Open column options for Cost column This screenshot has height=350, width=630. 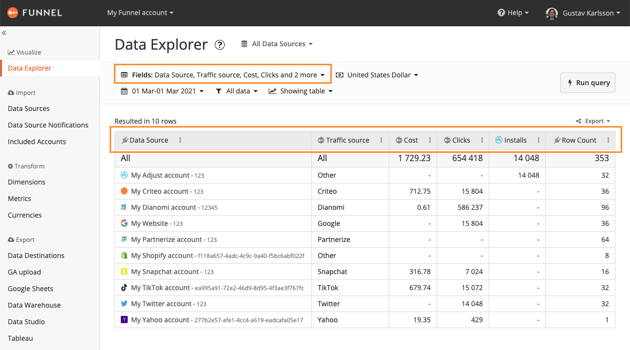[x=430, y=140]
